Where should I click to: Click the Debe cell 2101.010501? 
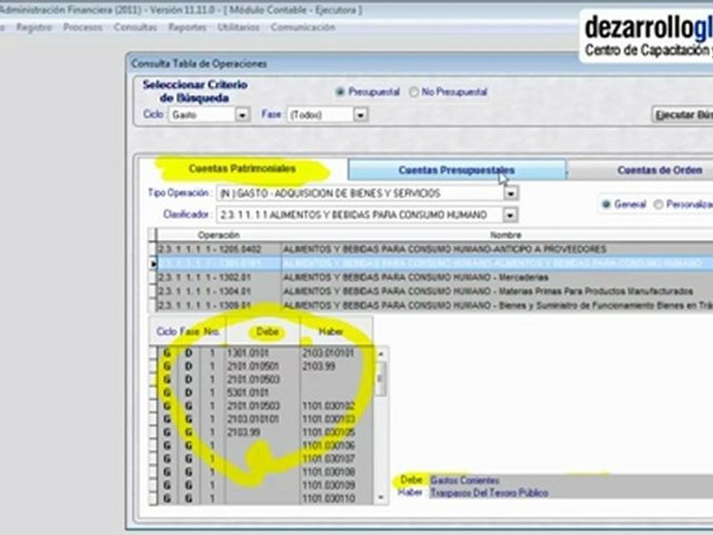click(x=262, y=366)
